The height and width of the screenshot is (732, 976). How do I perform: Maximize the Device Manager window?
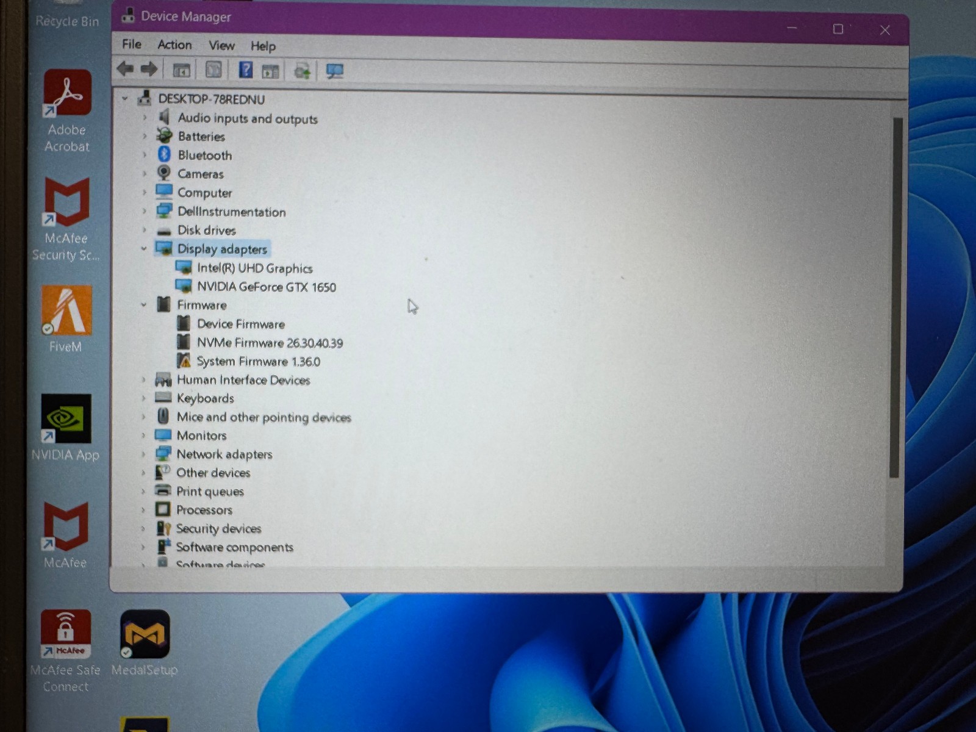[838, 29]
